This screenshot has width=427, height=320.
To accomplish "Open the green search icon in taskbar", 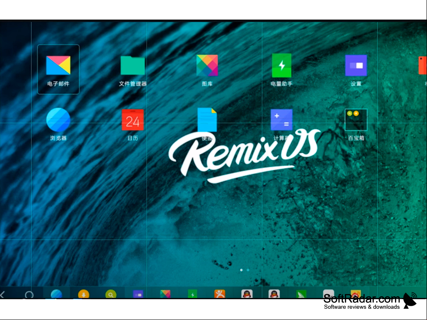I will pos(111,294).
